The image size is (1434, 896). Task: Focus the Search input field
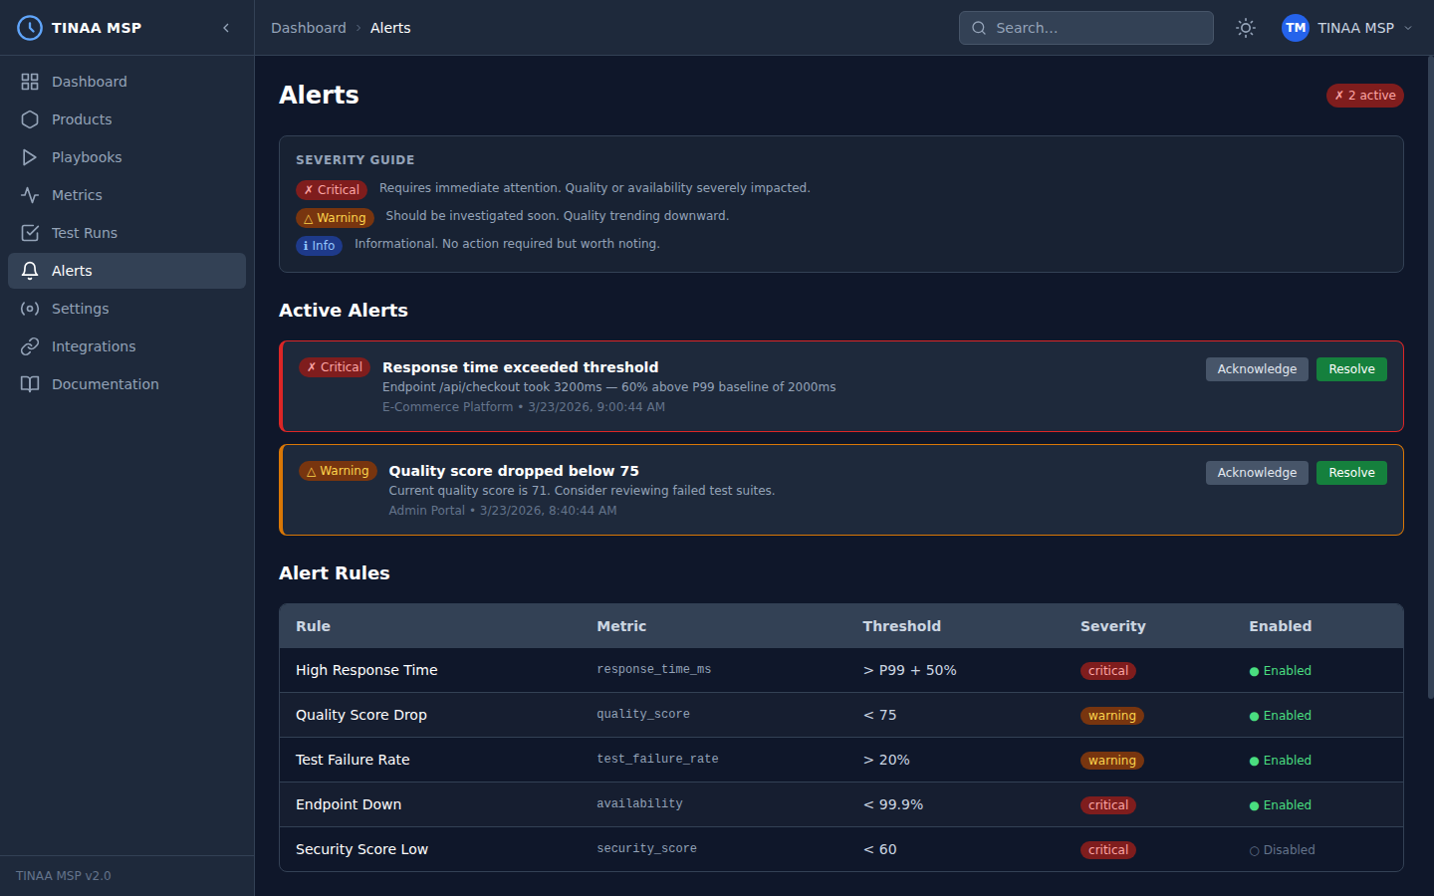1085,28
